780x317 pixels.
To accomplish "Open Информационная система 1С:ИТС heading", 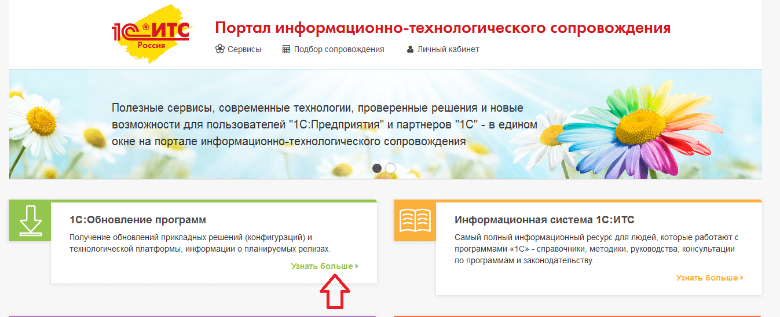I will point(544,220).
